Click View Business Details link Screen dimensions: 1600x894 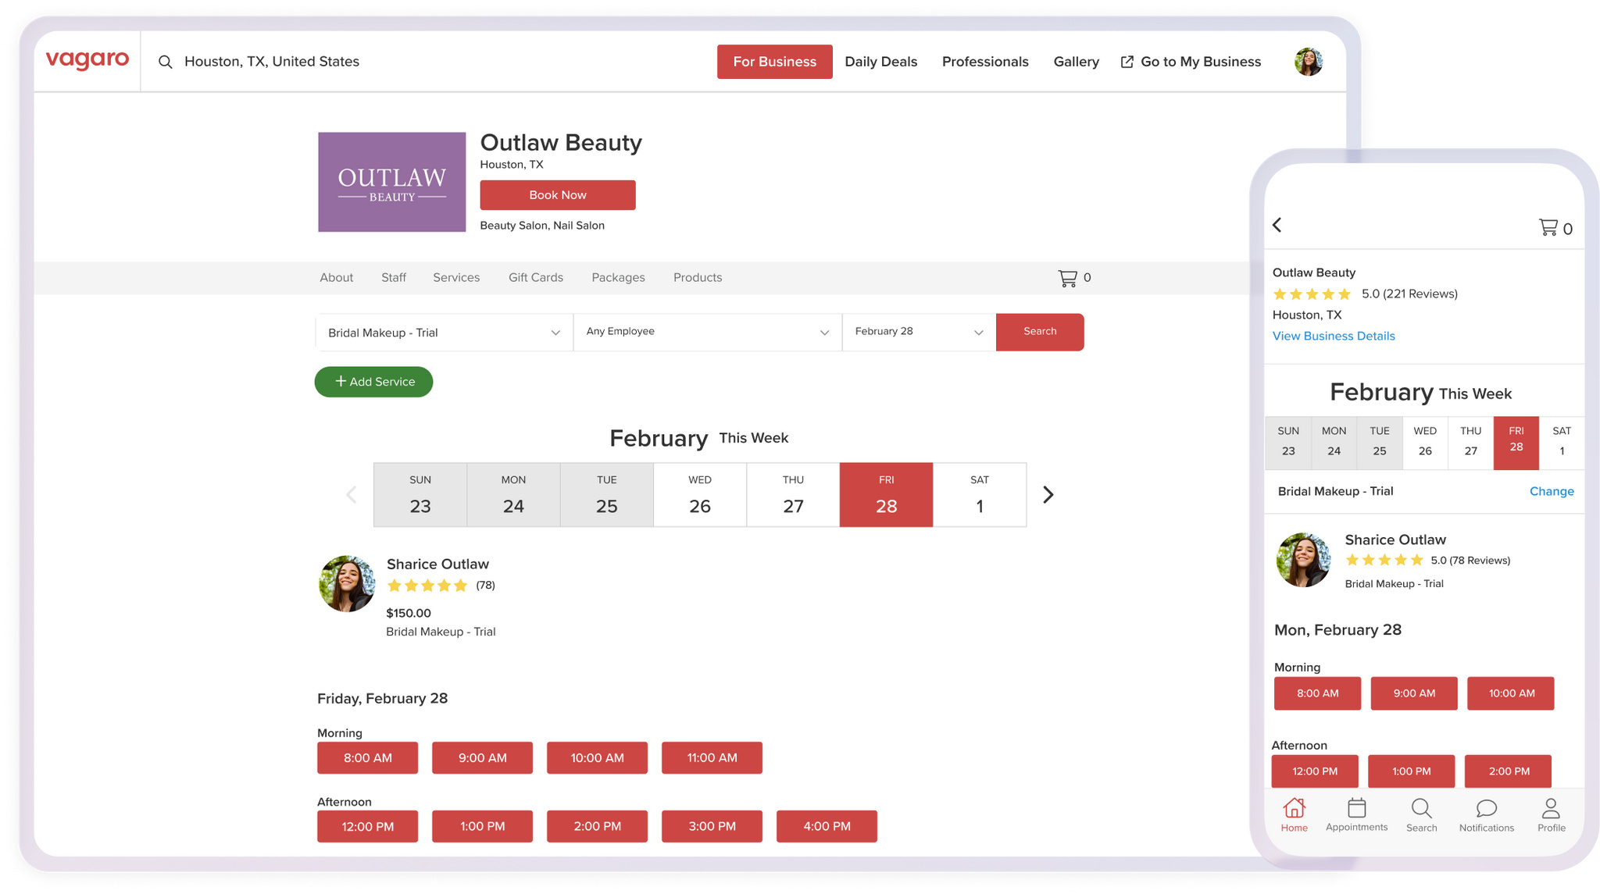pyautogui.click(x=1334, y=336)
